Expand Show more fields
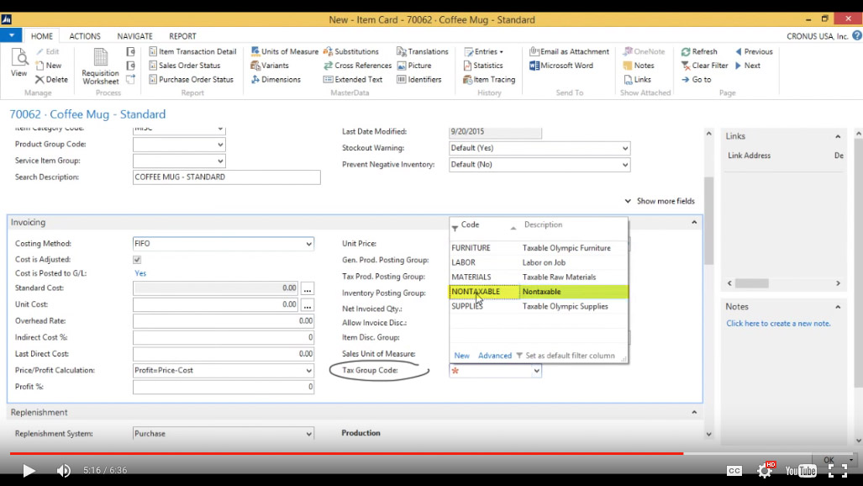 coord(660,201)
